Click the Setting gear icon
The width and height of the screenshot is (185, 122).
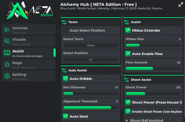pos(7,76)
